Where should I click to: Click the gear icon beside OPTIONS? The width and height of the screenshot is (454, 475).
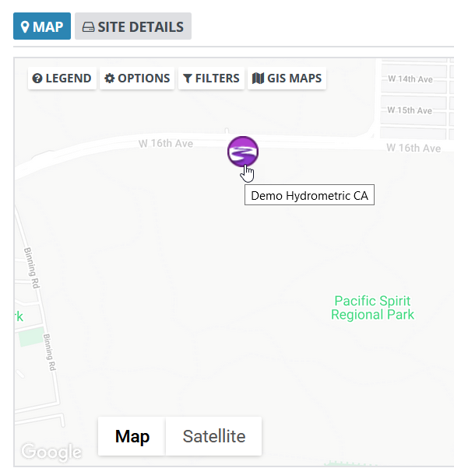(110, 79)
